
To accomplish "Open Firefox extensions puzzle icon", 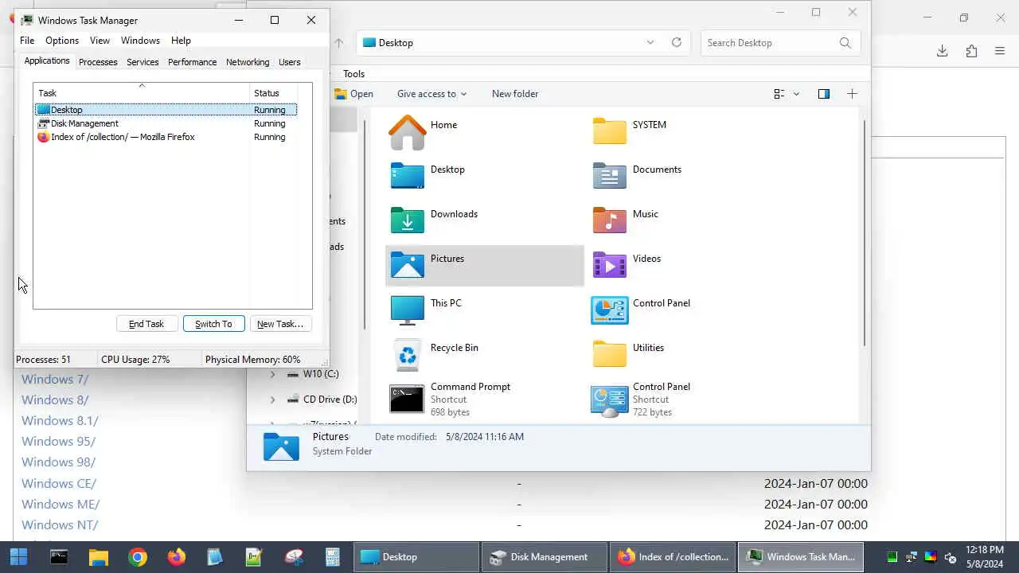I will pos(971,51).
